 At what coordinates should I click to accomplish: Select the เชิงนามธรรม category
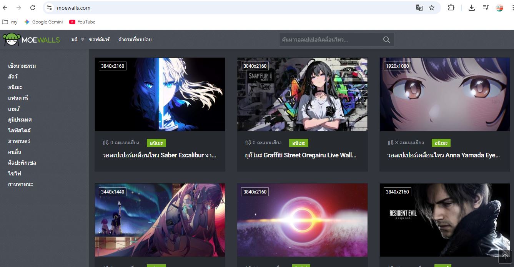pyautogui.click(x=22, y=66)
